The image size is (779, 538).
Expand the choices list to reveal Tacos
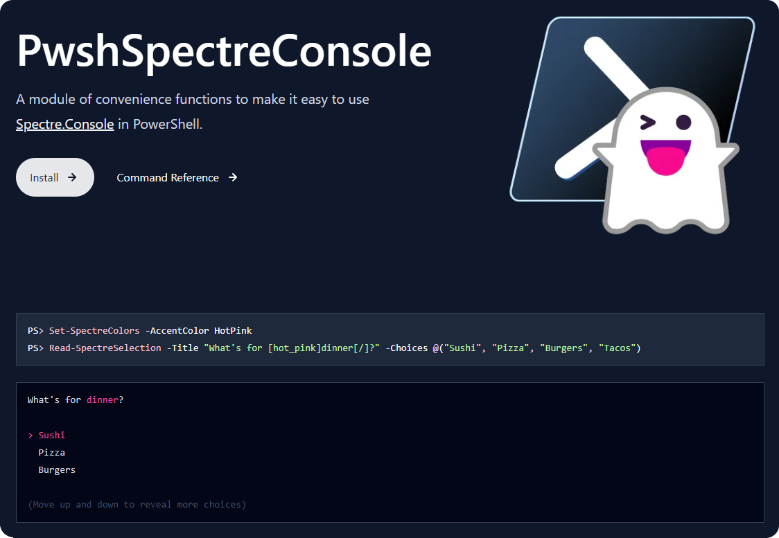tap(136, 504)
